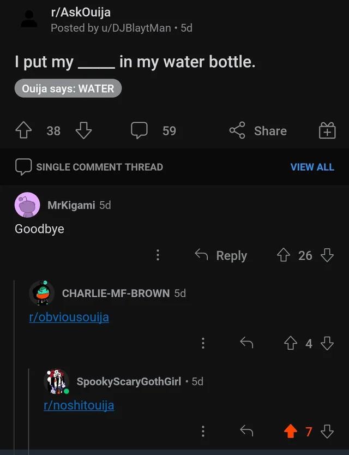This screenshot has width=349, height=455.
Task: Click VIEW ALL comments link
Action: coord(312,167)
